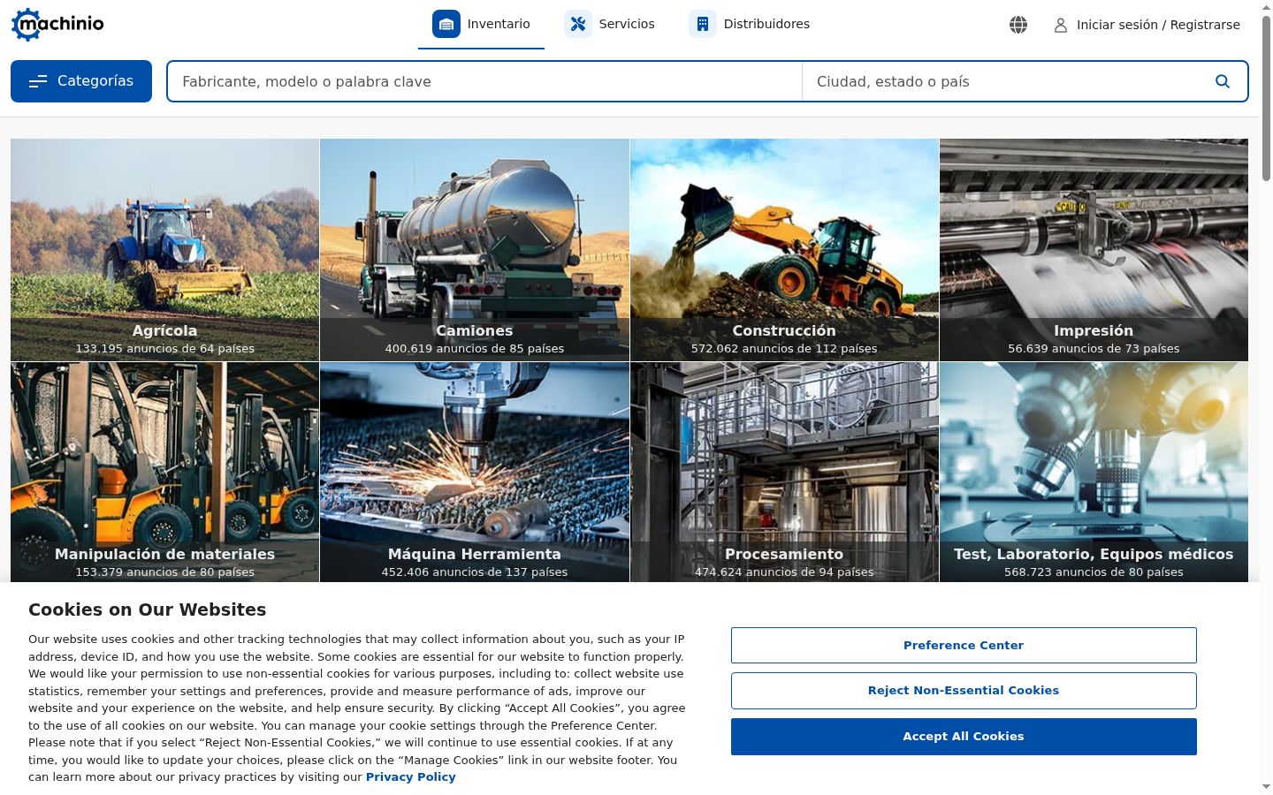The height and width of the screenshot is (795, 1273).
Task: Open the globe language selector
Action: coord(1018,25)
